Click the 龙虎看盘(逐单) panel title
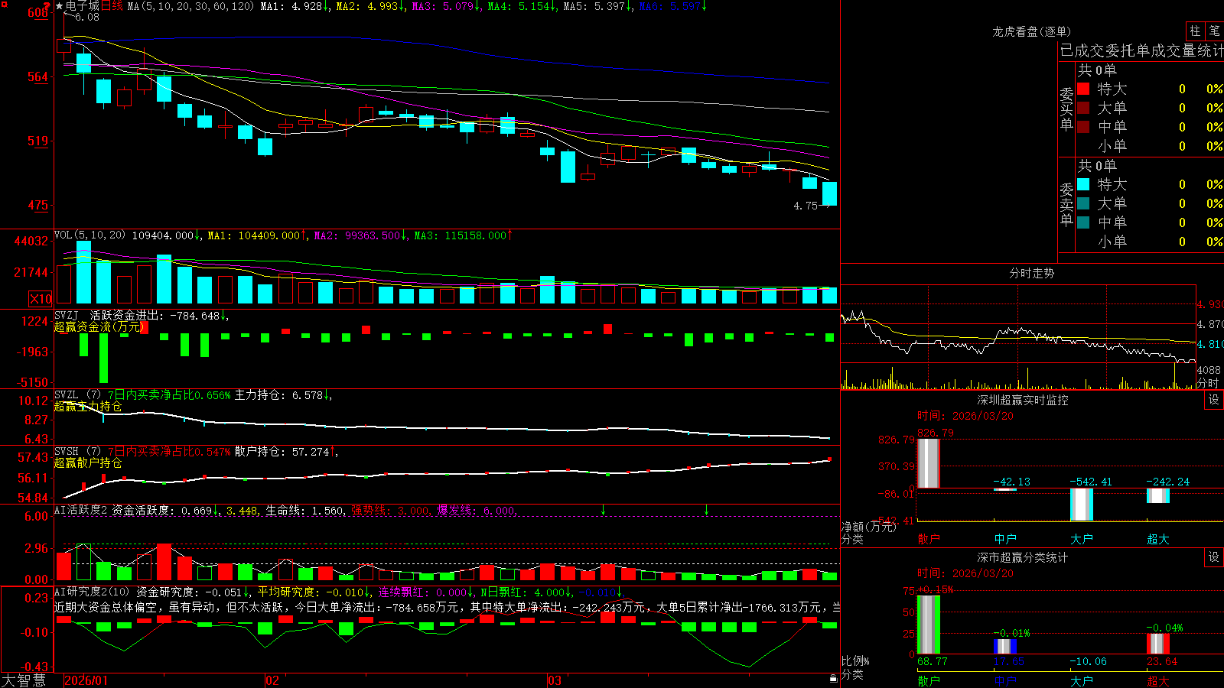1224x688 pixels. [x=1031, y=31]
